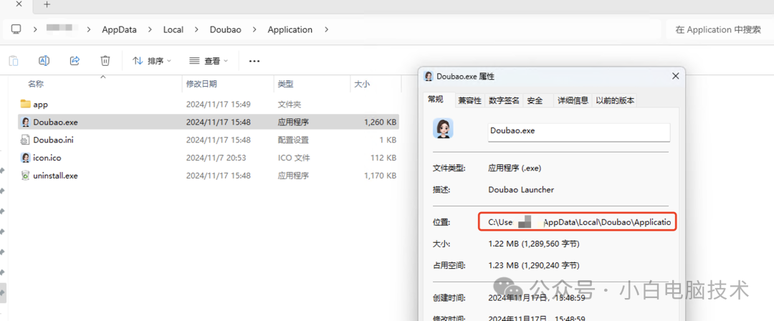This screenshot has height=321, width=774.
Task: Click the file name icon.ico
Action: (47, 158)
